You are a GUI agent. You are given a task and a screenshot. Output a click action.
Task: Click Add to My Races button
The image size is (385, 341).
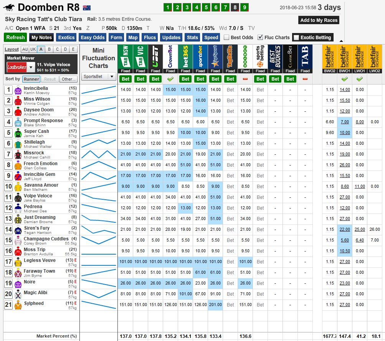[x=319, y=20]
